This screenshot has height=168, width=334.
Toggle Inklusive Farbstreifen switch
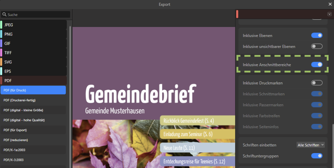(x=317, y=116)
